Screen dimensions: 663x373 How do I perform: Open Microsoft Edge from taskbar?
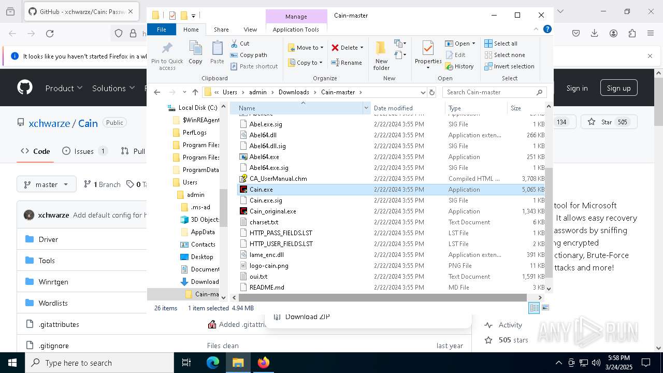(212, 363)
